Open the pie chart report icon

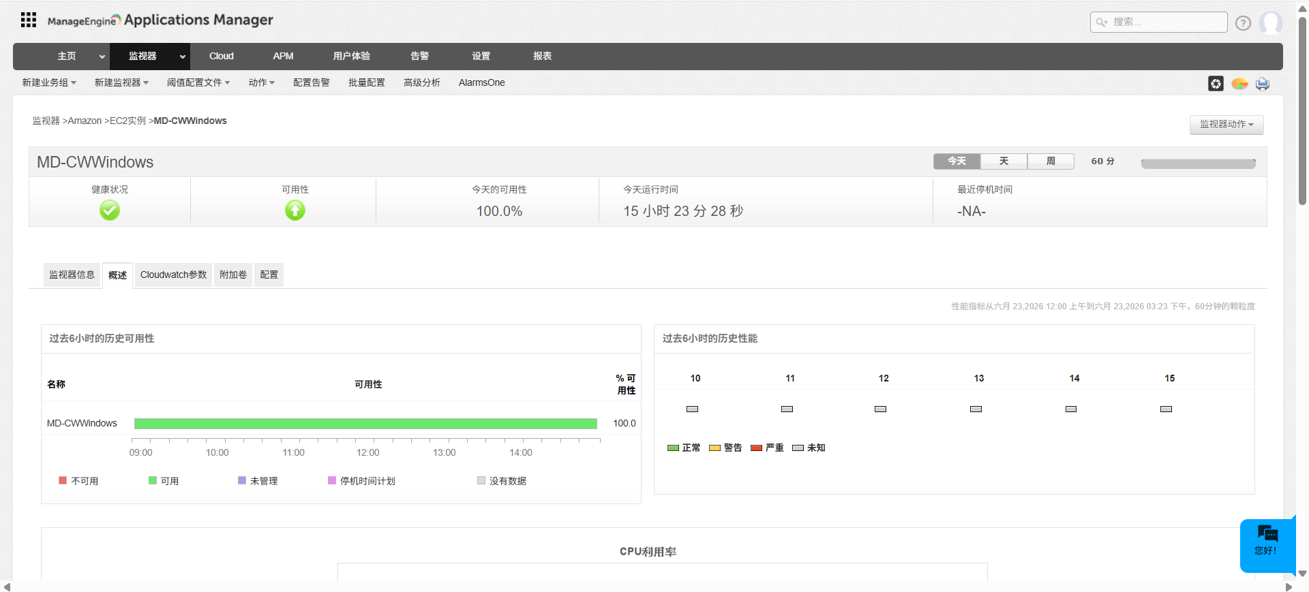(1239, 83)
